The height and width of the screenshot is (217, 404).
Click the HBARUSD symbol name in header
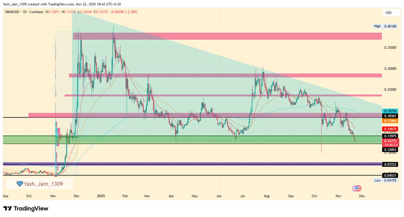14,13
